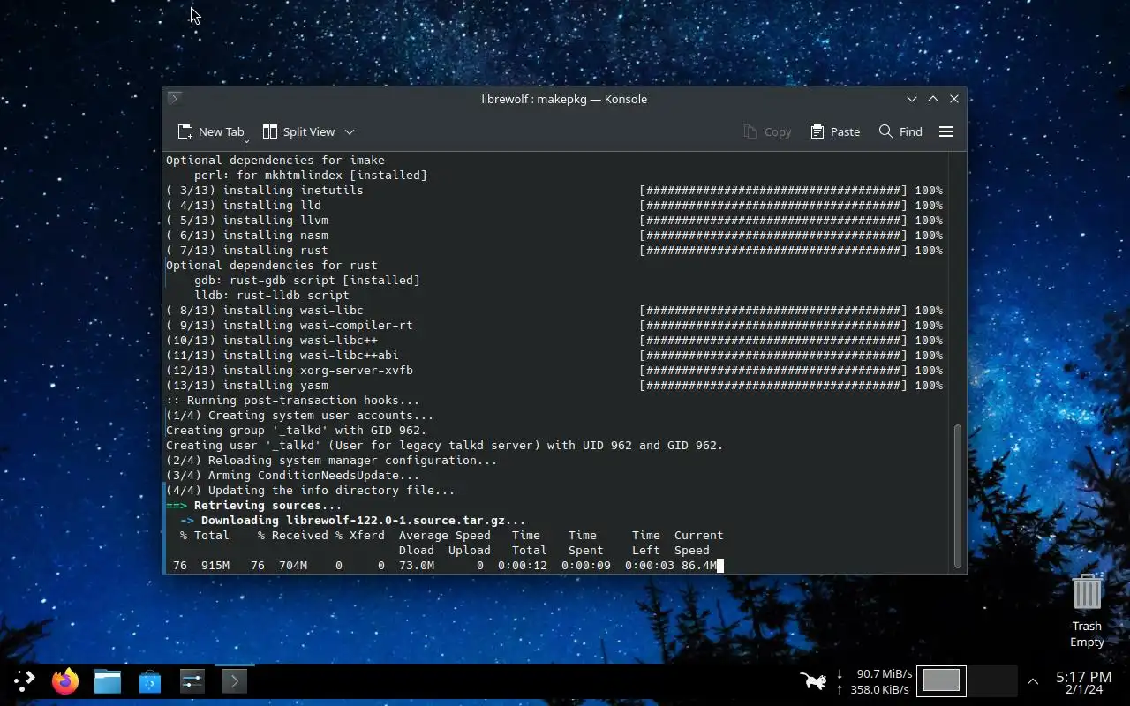Click the Konsole taskbar entry
Screen dimensions: 1130x706
tap(234, 680)
